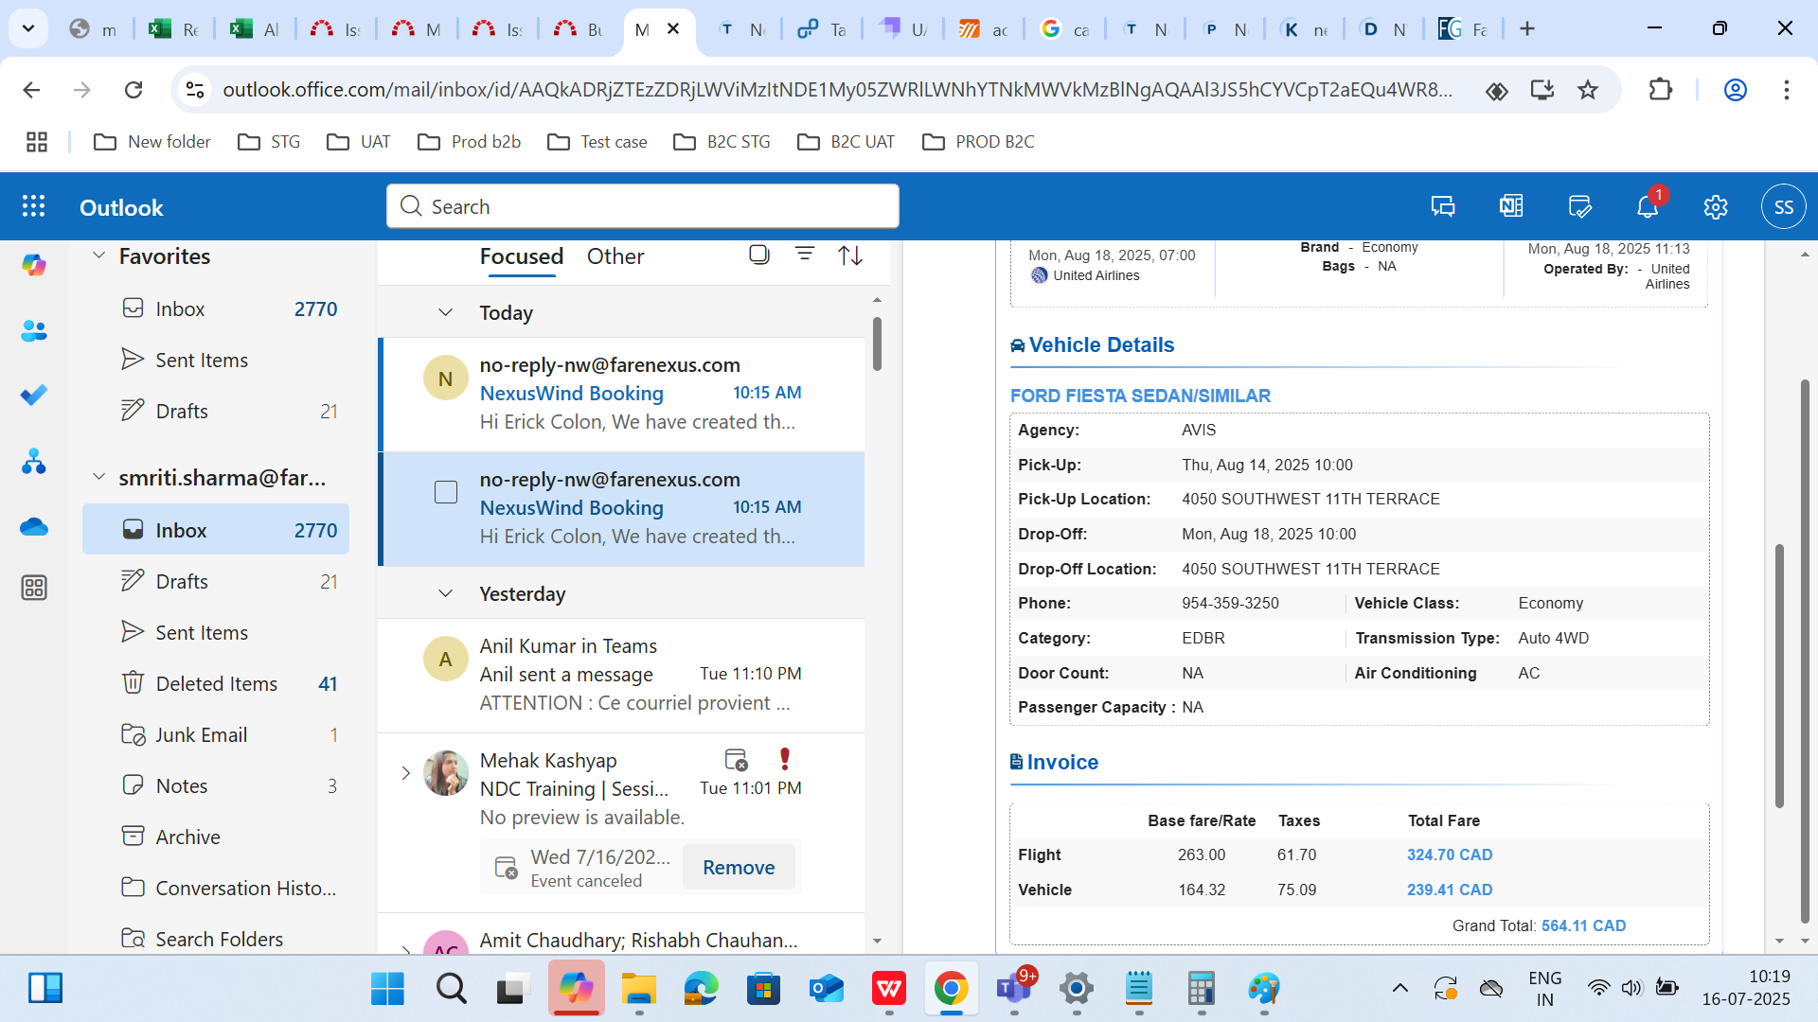Show hidden system tray icons

(x=1400, y=989)
